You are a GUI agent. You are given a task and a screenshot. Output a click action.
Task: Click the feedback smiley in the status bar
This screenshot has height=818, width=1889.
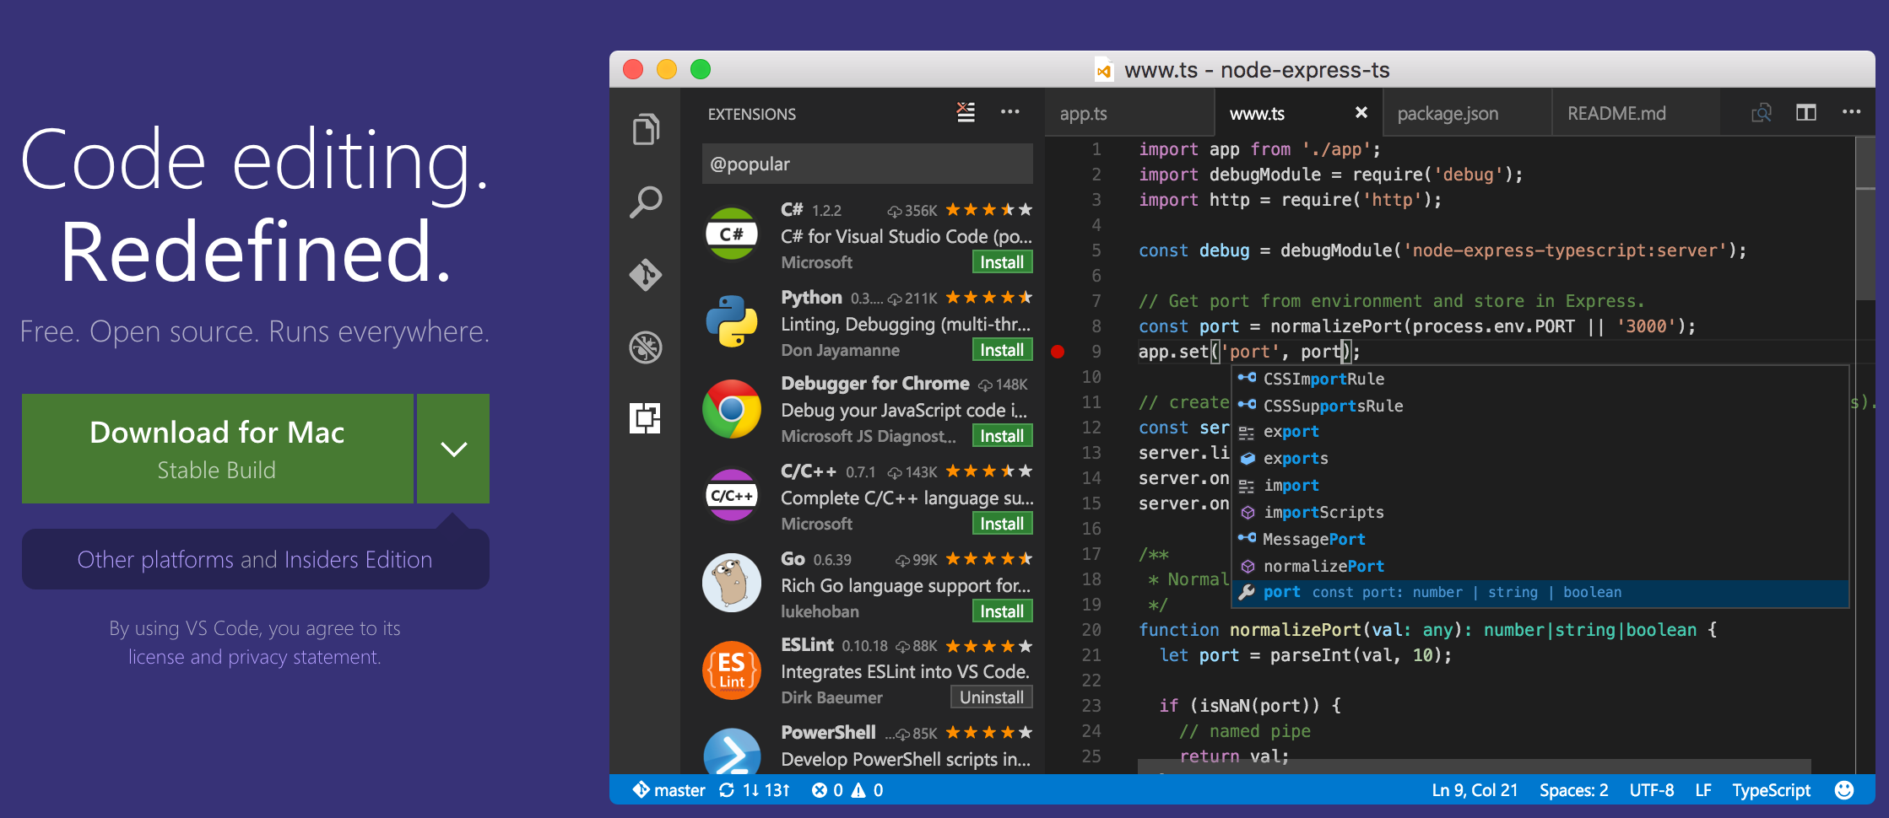(x=1843, y=789)
